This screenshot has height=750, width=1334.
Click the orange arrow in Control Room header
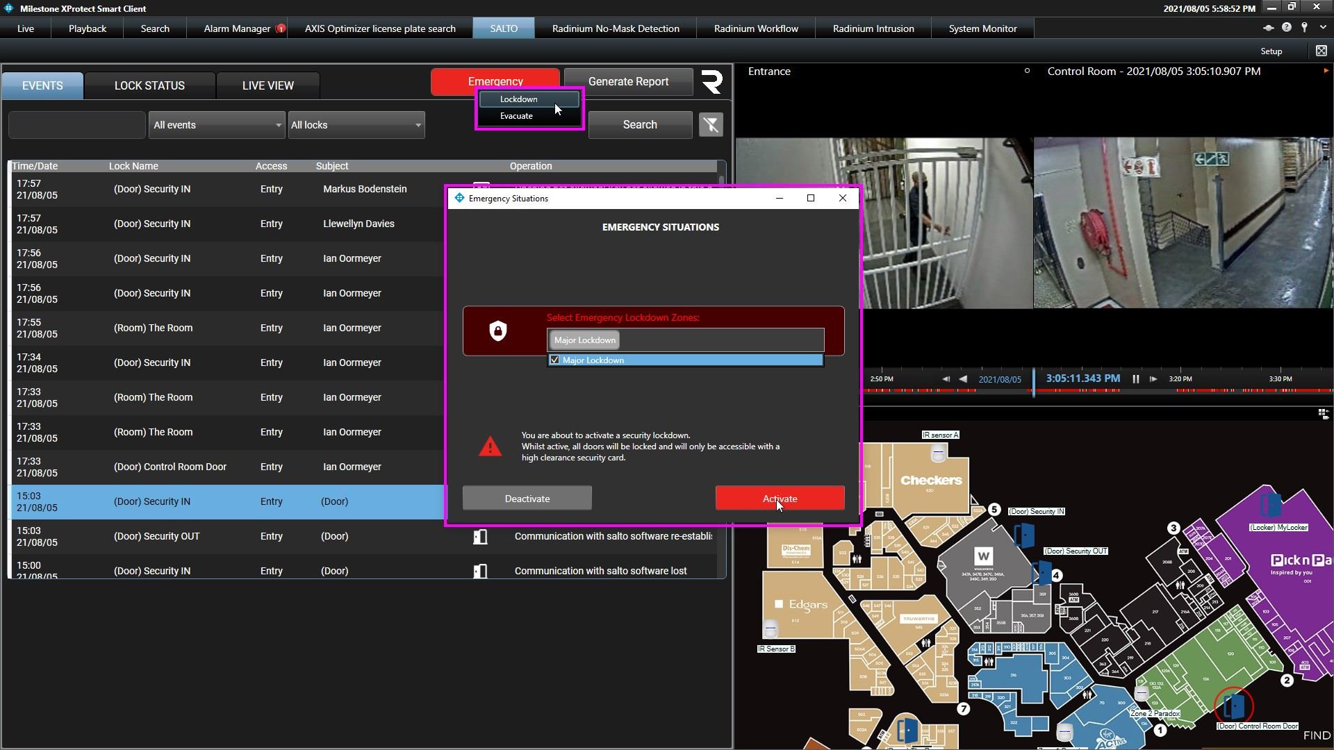[1326, 71]
